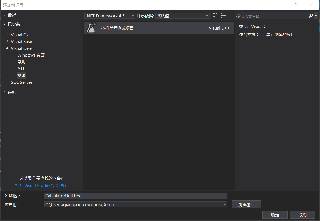
Task: Select the SQL Server category
Action: coord(22,82)
